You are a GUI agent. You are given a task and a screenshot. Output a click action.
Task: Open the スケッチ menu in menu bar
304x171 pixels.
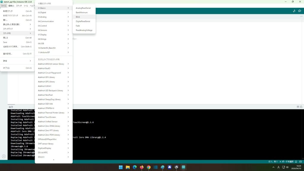tap(19, 6)
